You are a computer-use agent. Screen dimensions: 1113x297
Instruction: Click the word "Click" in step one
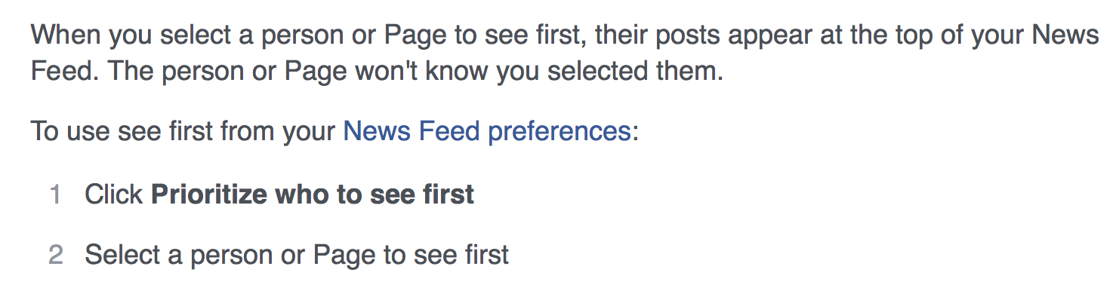114,194
